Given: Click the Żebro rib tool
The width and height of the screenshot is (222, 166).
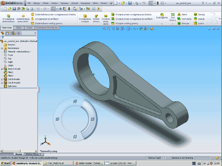Looking at the screenshot, I should coord(182,14).
